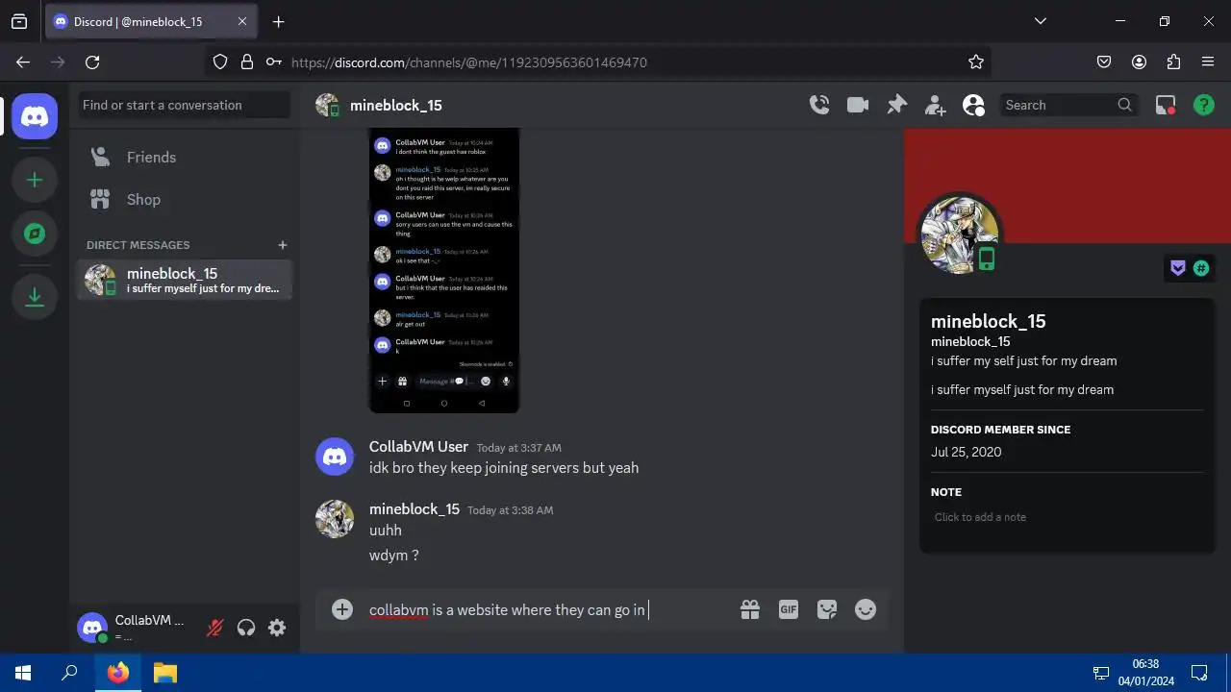
Task: Open pinned messages pin icon
Action: click(896, 105)
